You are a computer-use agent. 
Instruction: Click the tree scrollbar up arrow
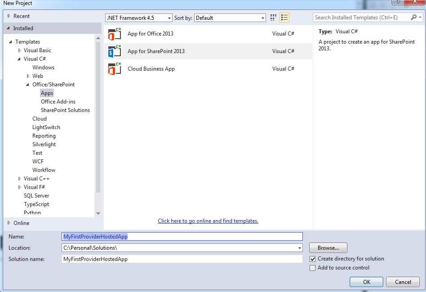(98, 38)
